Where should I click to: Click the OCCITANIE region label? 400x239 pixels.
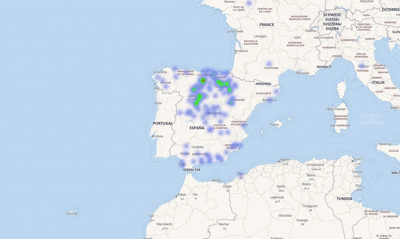coord(271,68)
